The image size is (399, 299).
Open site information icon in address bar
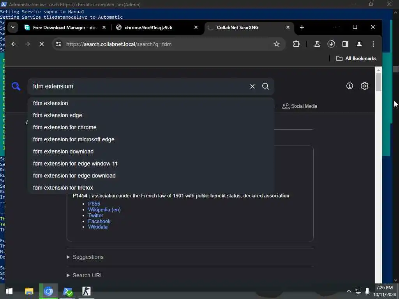pyautogui.click(x=58, y=44)
